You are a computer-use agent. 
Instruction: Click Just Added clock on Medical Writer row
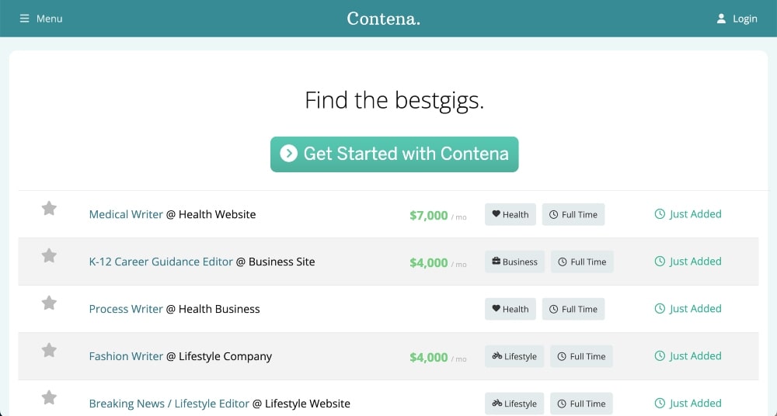660,214
